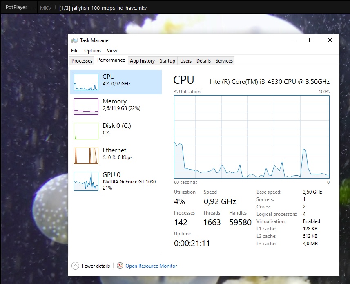
Task: Click the Speed value 0,92 GHz
Action: (x=220, y=201)
